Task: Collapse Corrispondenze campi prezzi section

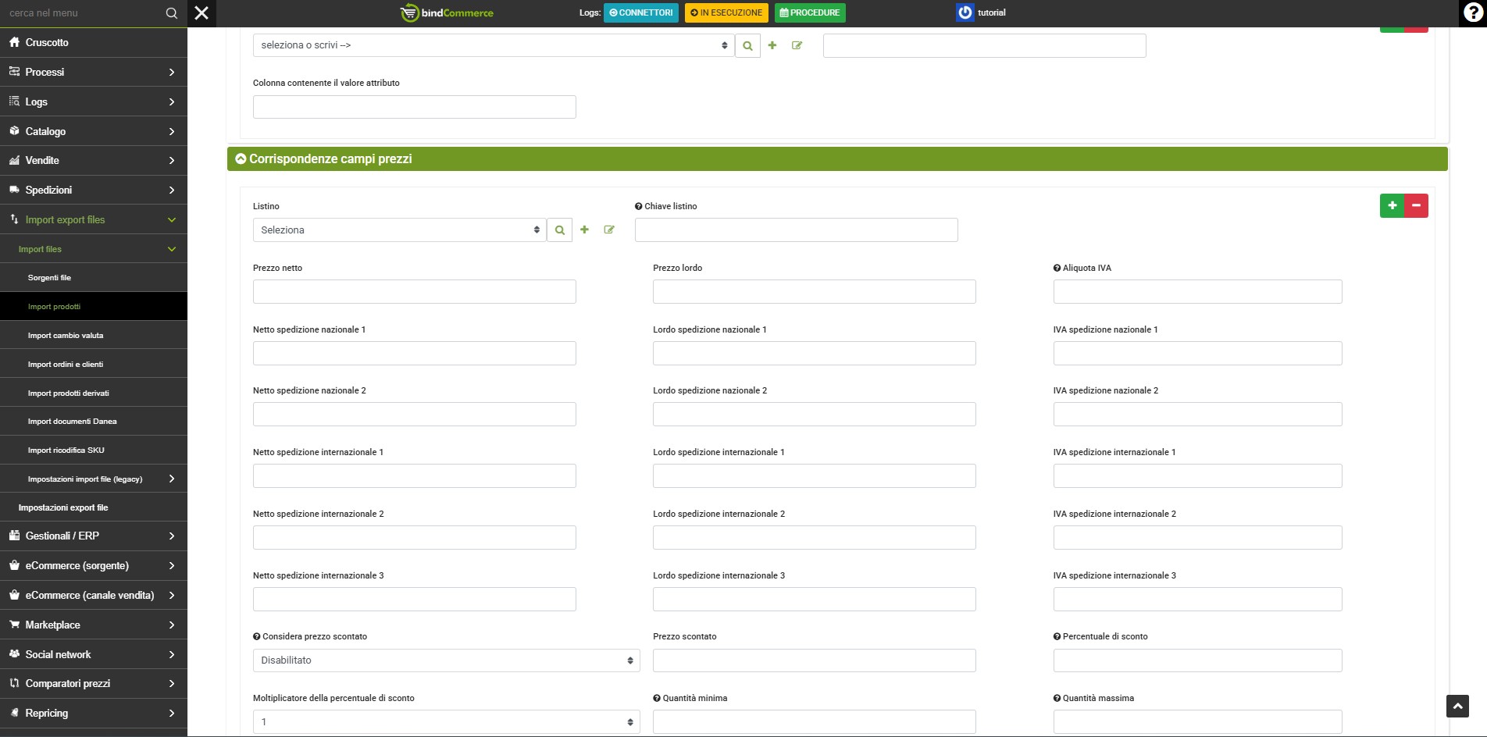Action: click(241, 159)
